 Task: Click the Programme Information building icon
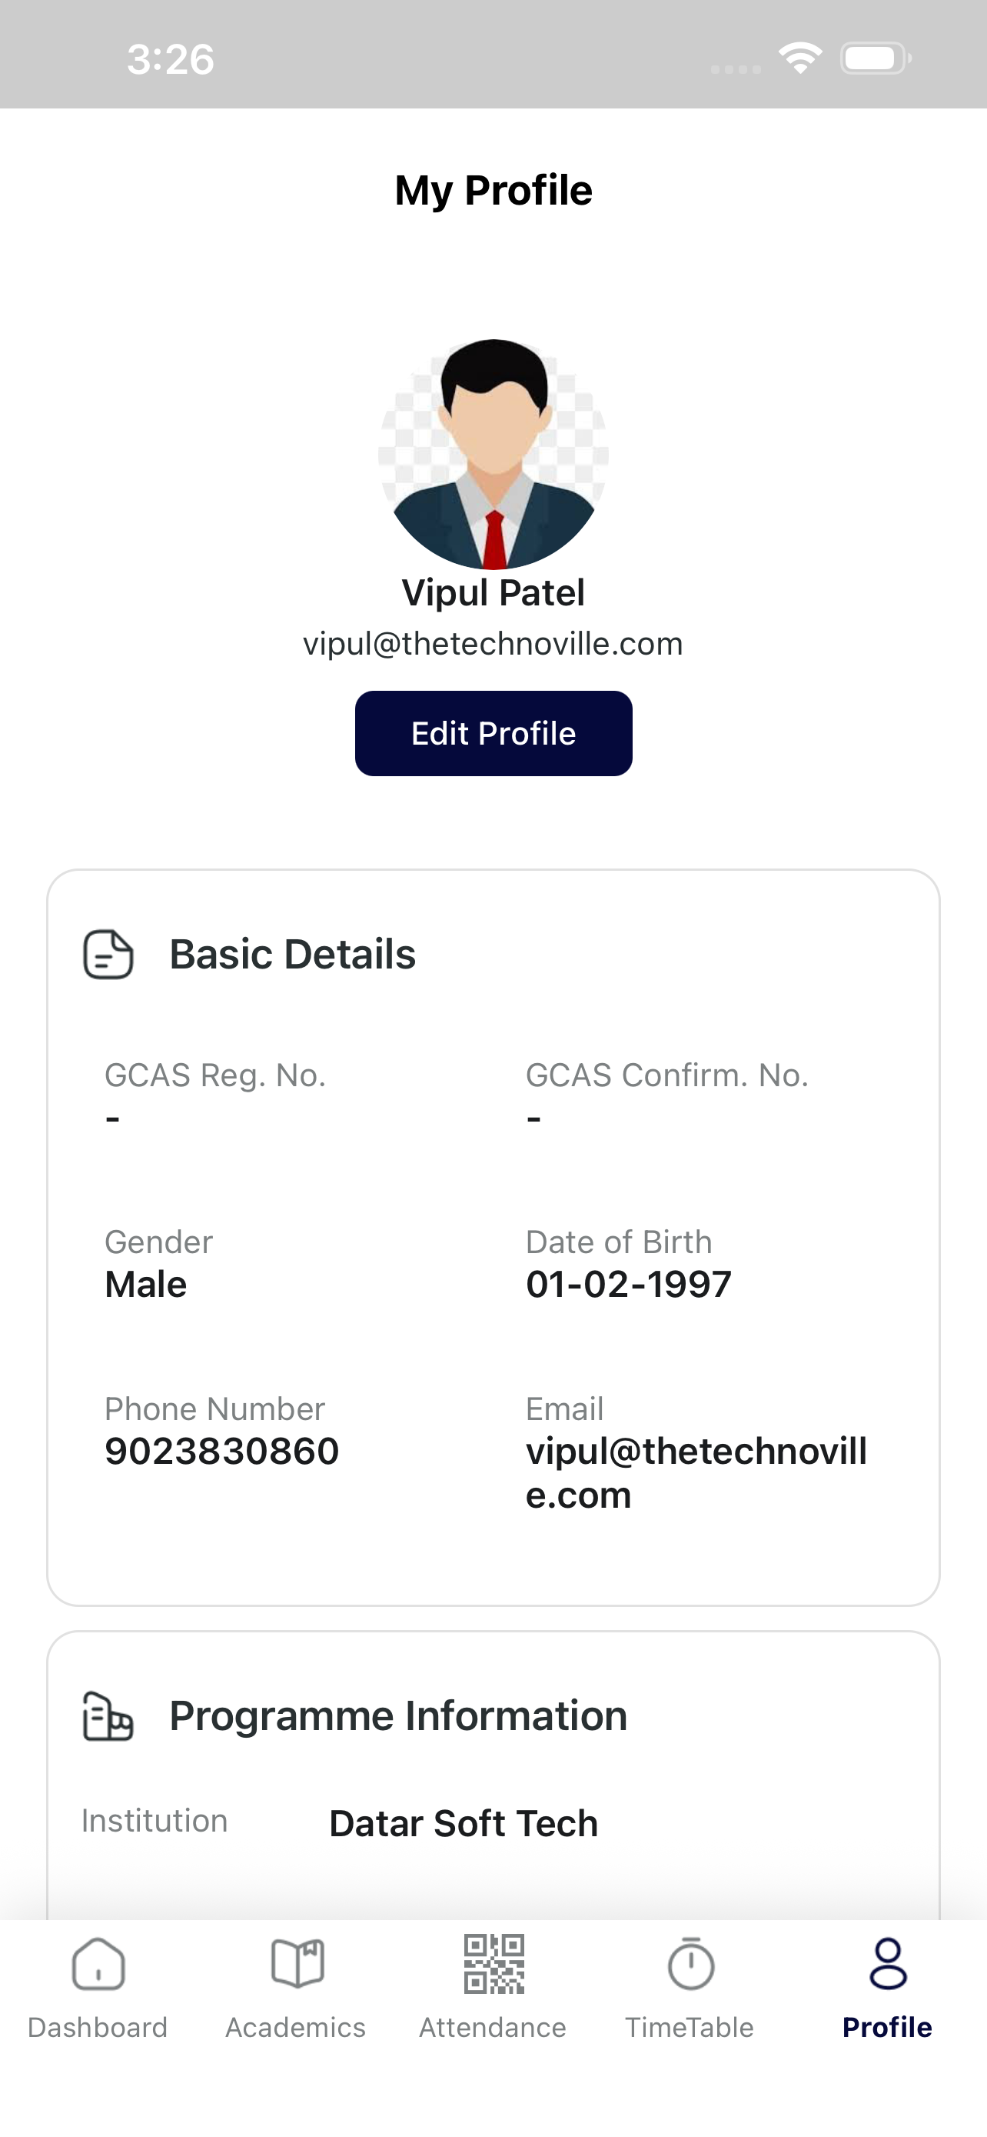tap(108, 1715)
